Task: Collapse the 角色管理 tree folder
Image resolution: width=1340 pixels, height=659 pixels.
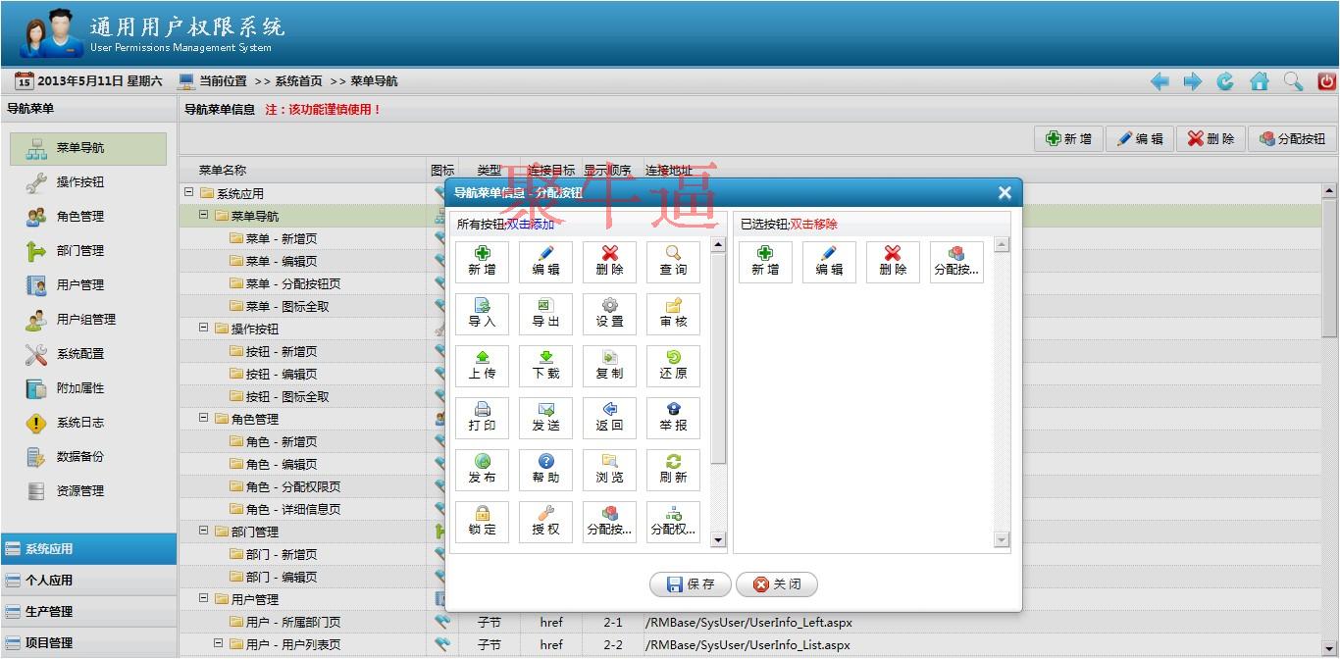Action: point(204,419)
